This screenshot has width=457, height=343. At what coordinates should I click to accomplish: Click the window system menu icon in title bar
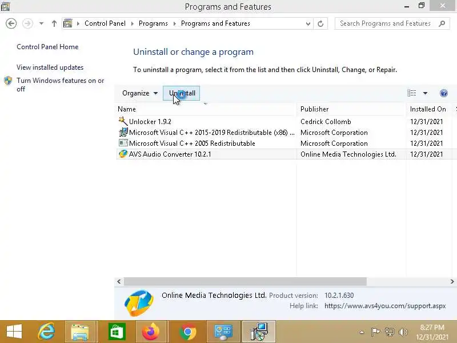tap(5, 6)
